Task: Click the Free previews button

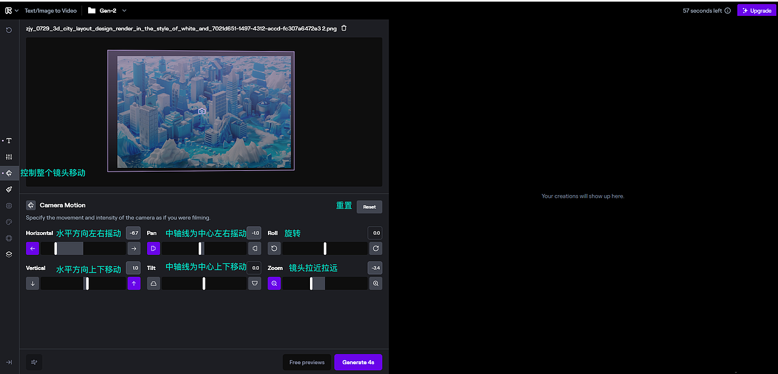Action: pos(307,362)
